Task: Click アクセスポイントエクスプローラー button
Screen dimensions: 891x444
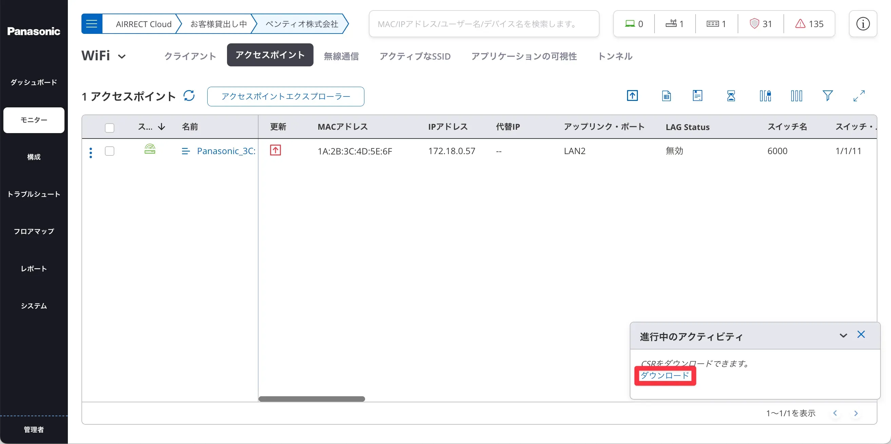Action: click(285, 96)
